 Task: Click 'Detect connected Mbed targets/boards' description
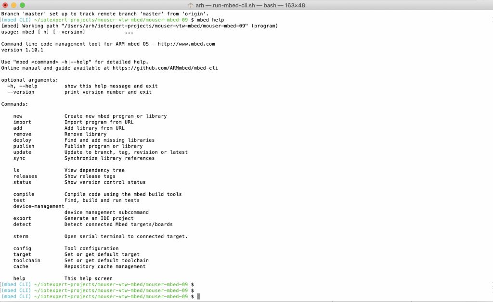coord(118,224)
